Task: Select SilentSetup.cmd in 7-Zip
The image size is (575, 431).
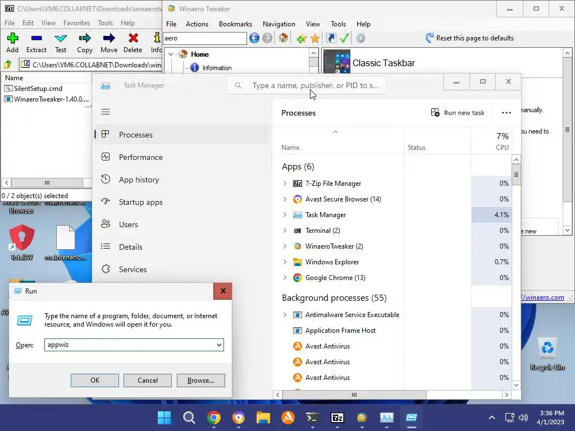Action: coord(38,88)
